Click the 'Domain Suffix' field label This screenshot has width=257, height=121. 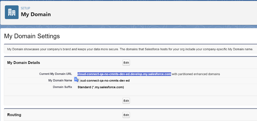click(62, 87)
